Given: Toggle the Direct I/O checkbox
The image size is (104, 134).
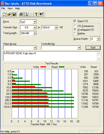Looking at the screenshot, I should (x=75, y=21).
